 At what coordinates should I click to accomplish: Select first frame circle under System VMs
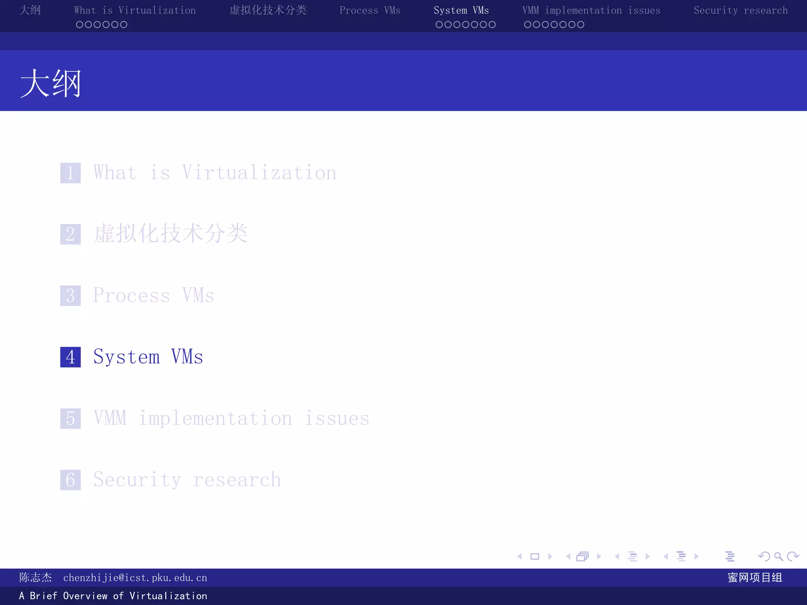pyautogui.click(x=439, y=24)
